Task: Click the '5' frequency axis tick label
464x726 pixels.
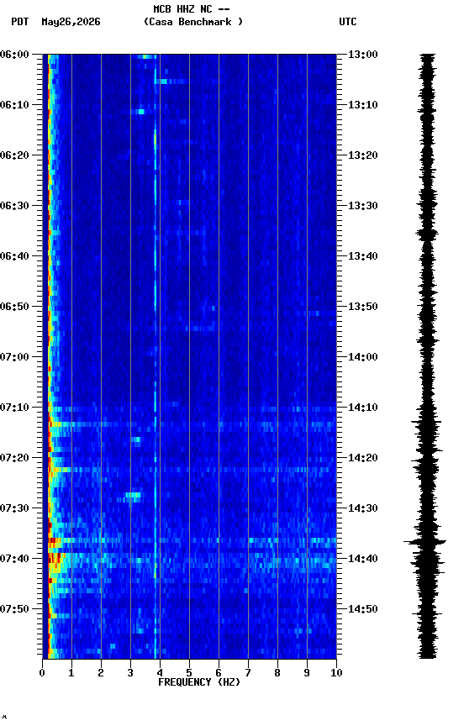Action: coord(189,673)
